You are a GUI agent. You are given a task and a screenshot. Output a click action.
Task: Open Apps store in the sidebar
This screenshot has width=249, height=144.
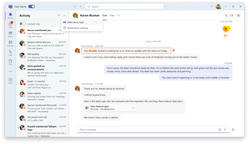(x=10, y=80)
